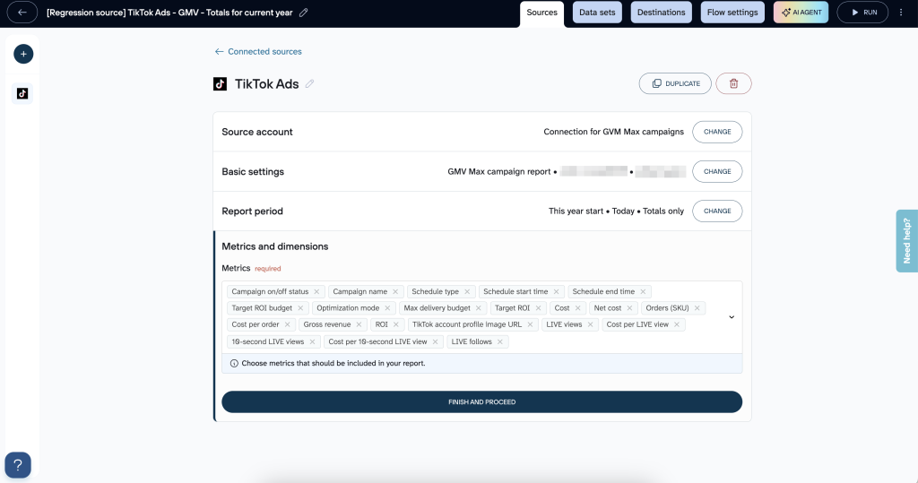Screen dimensions: 918x483
Task: Select the TikTok icon in left sidebar
Action: [23, 93]
